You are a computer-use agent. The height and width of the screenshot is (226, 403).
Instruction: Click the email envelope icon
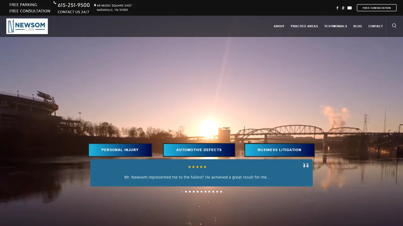(349, 8)
